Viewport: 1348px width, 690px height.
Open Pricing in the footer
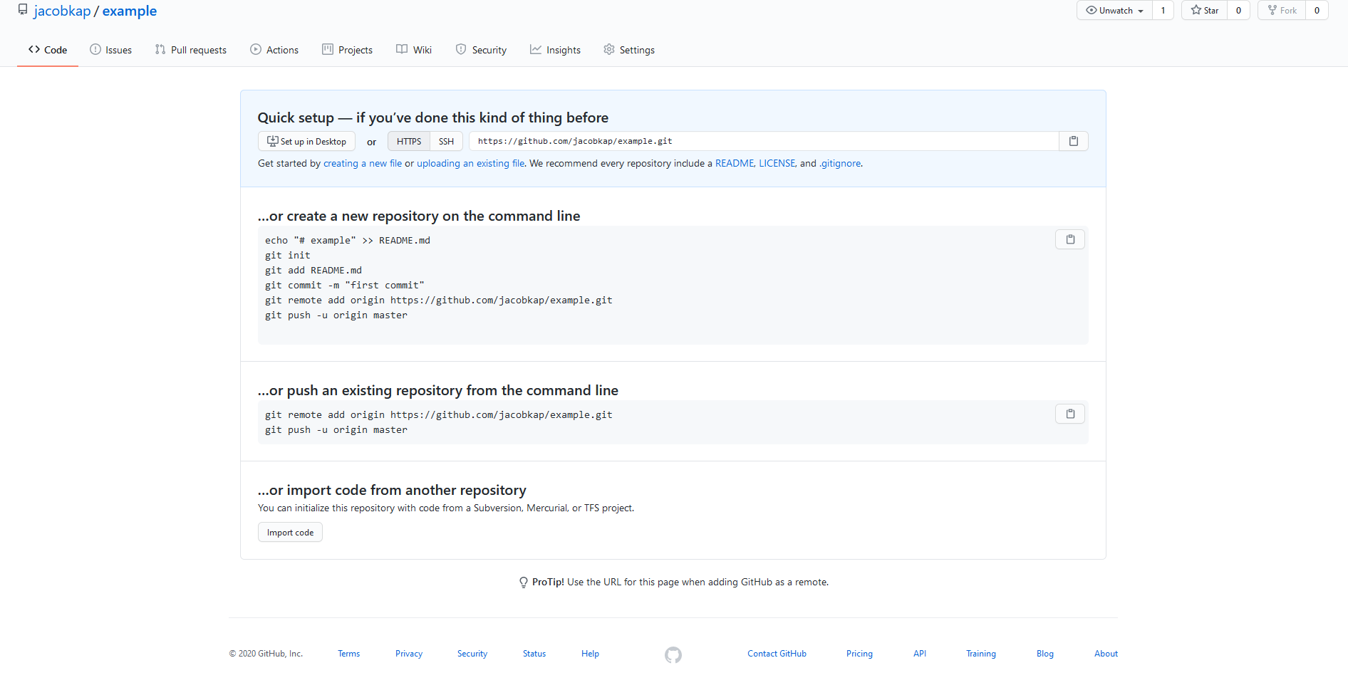[x=859, y=654]
